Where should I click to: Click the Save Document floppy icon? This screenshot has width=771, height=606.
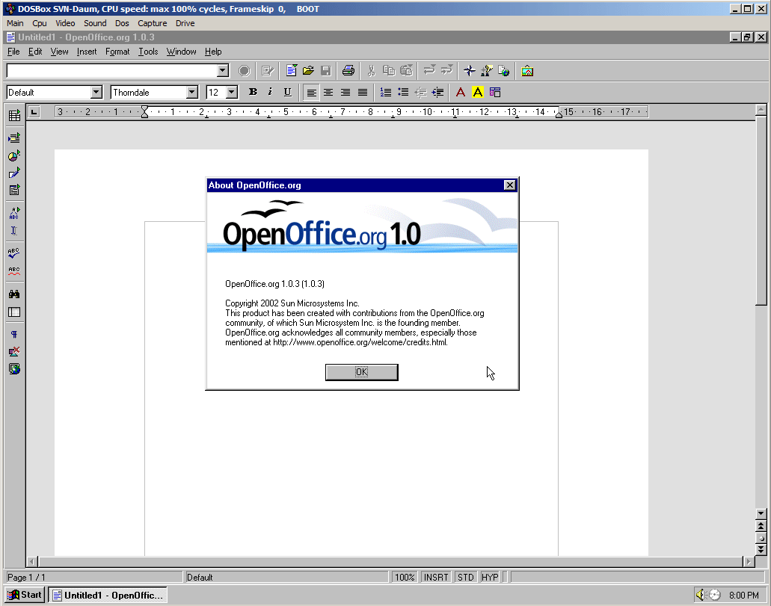[325, 71]
